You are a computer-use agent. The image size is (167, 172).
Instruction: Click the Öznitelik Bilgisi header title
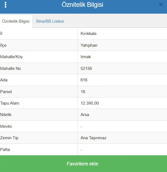(x=82, y=5)
